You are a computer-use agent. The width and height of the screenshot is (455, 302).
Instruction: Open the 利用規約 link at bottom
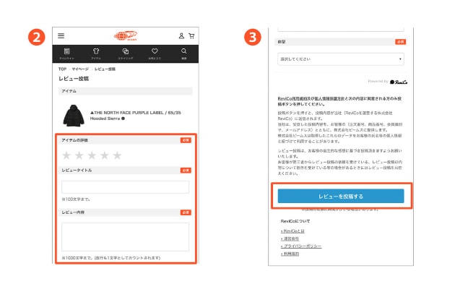point(290,254)
